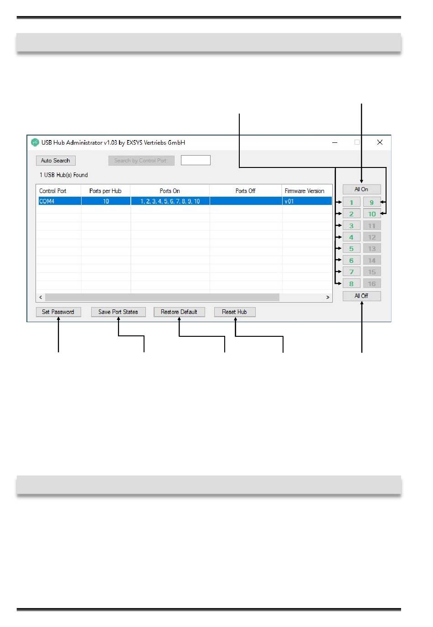Toggle USB port 1 power button
433x627 pixels.
coord(351,202)
